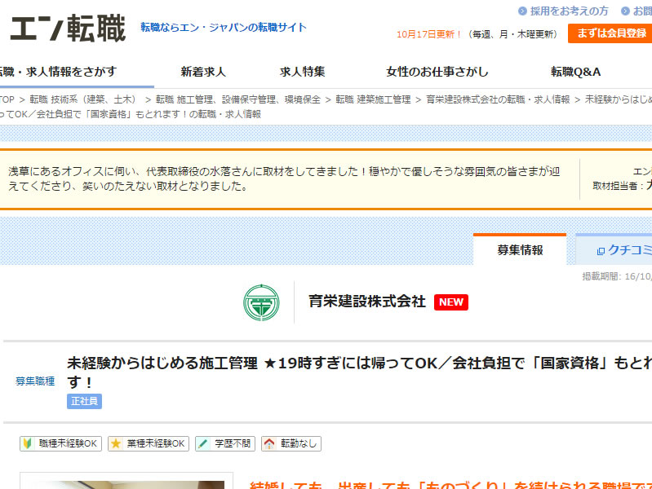This screenshot has height=489, width=652.
Task: Click the 募集職種 label
Action: tap(35, 381)
